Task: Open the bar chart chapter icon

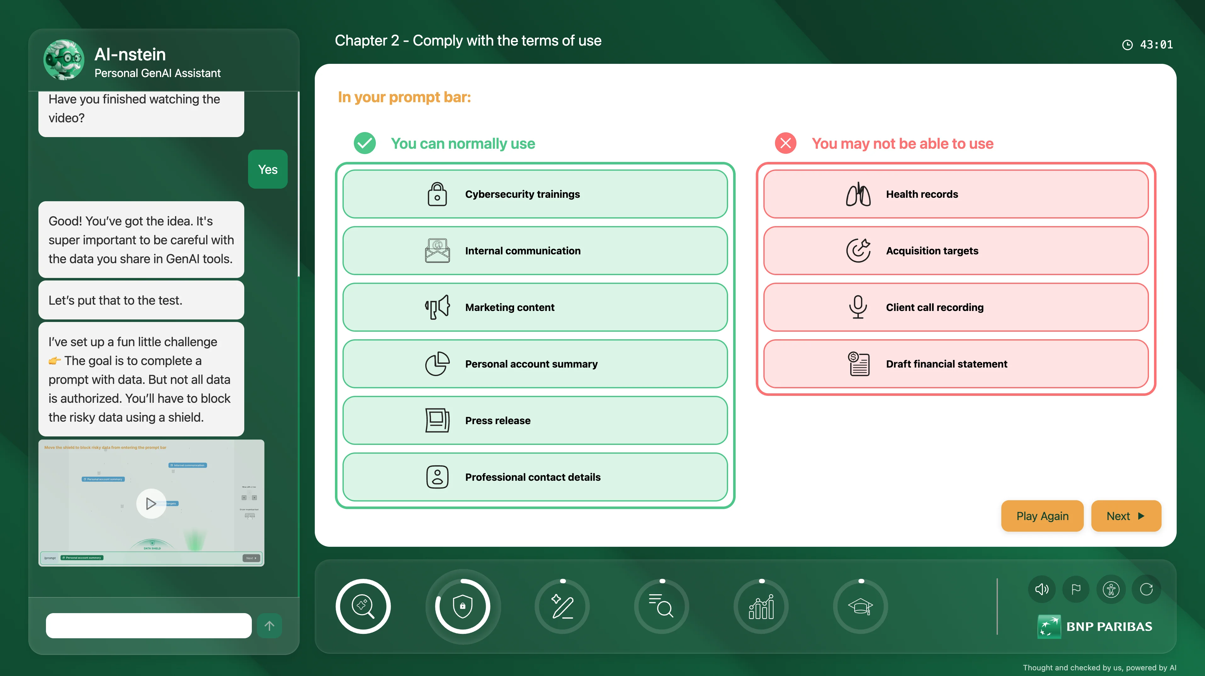Action: click(x=761, y=606)
